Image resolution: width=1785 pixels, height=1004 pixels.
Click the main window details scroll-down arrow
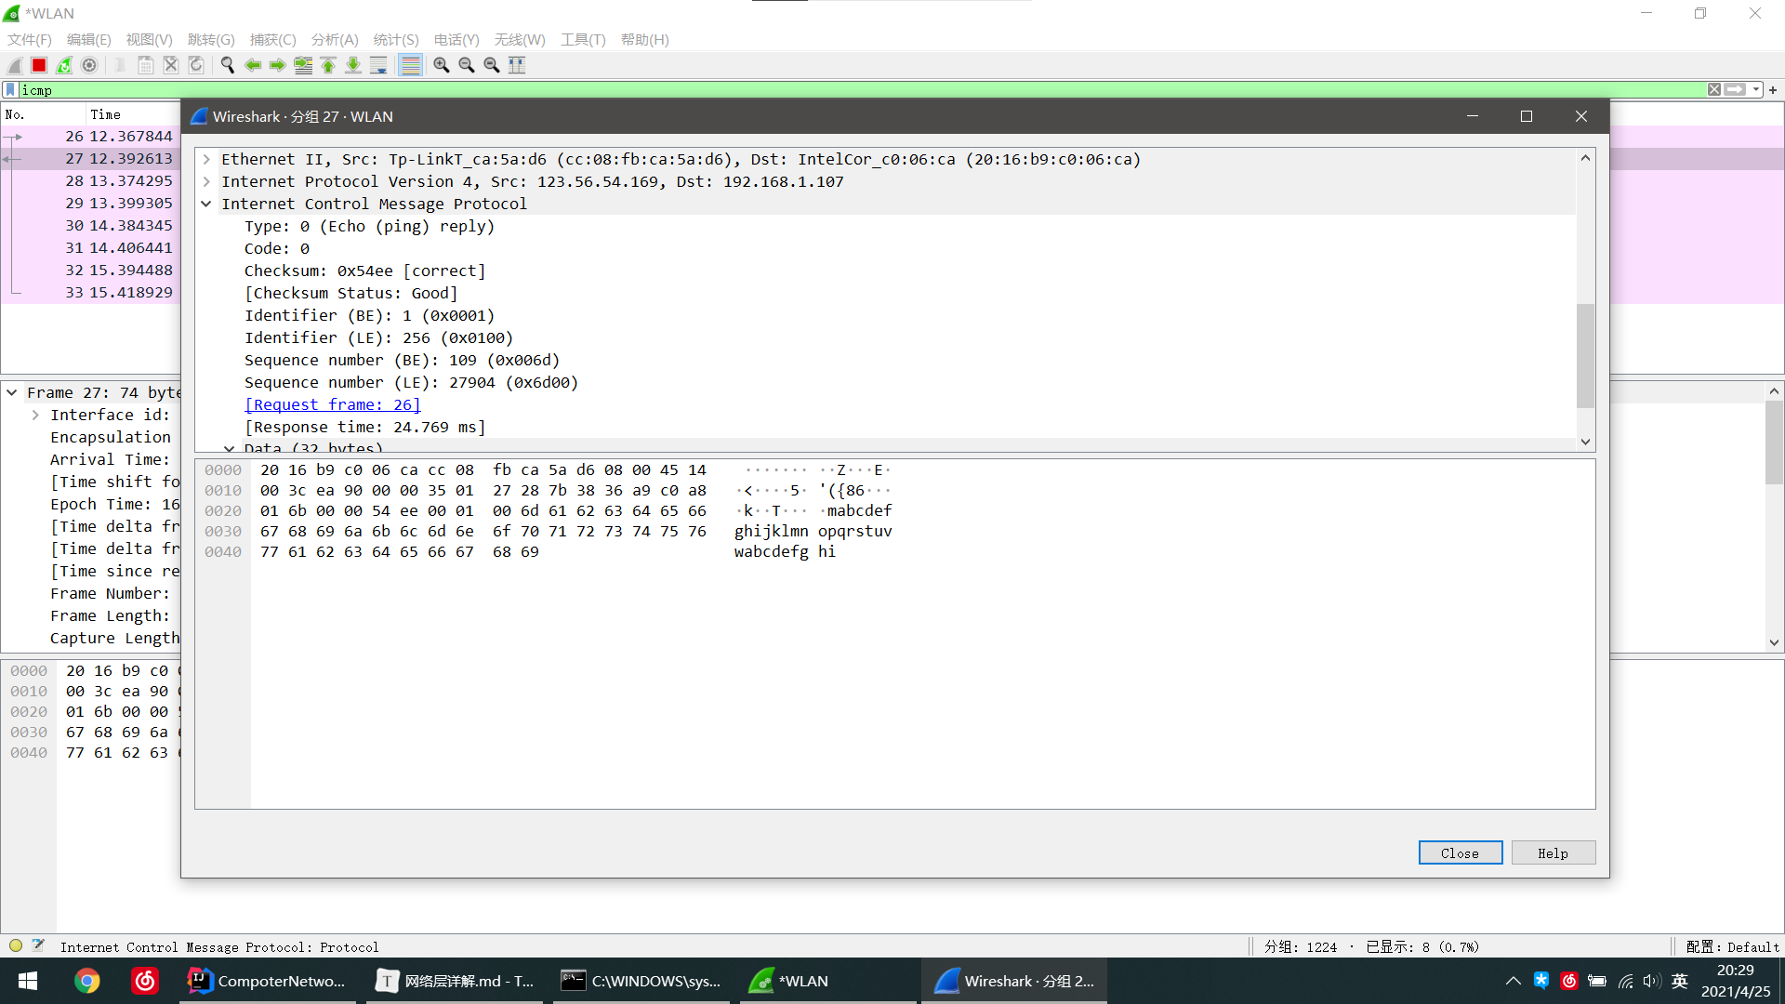pos(1774,642)
